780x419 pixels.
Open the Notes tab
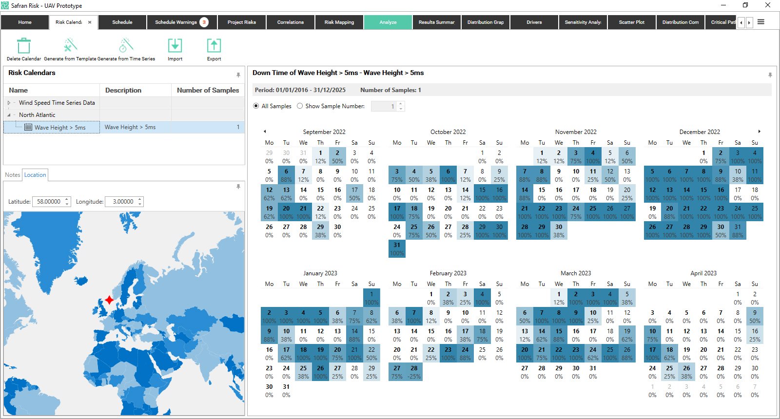click(x=13, y=175)
